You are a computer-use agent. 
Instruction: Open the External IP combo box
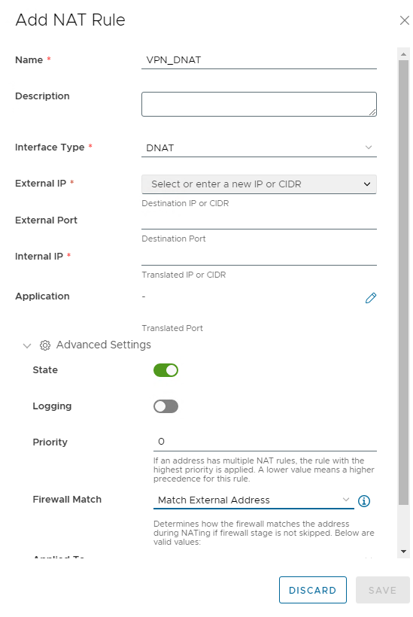(259, 184)
